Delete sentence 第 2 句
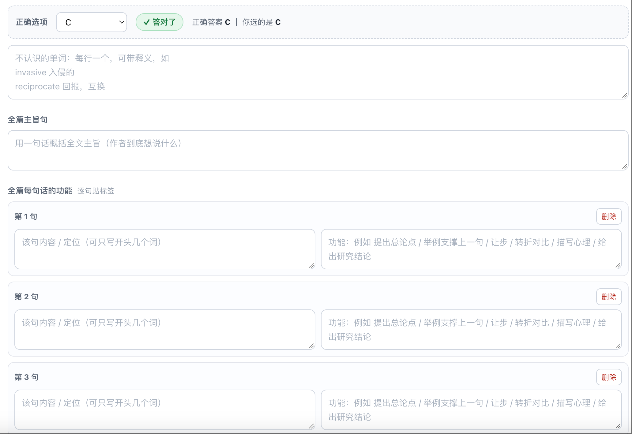 609,297
